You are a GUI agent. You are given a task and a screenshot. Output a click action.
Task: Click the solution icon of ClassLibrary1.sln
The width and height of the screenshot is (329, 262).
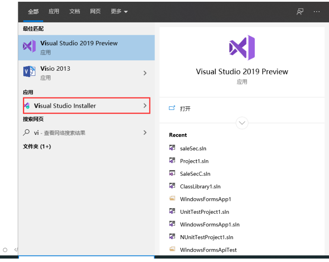click(x=172, y=186)
